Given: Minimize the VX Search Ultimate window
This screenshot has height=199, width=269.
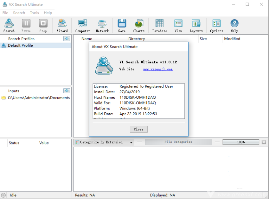Looking at the screenshot, I should (x=234, y=4).
